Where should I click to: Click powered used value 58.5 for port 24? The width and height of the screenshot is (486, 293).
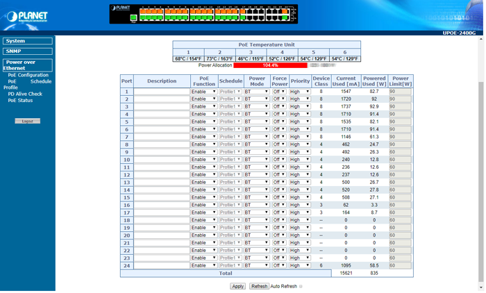[x=374, y=265]
